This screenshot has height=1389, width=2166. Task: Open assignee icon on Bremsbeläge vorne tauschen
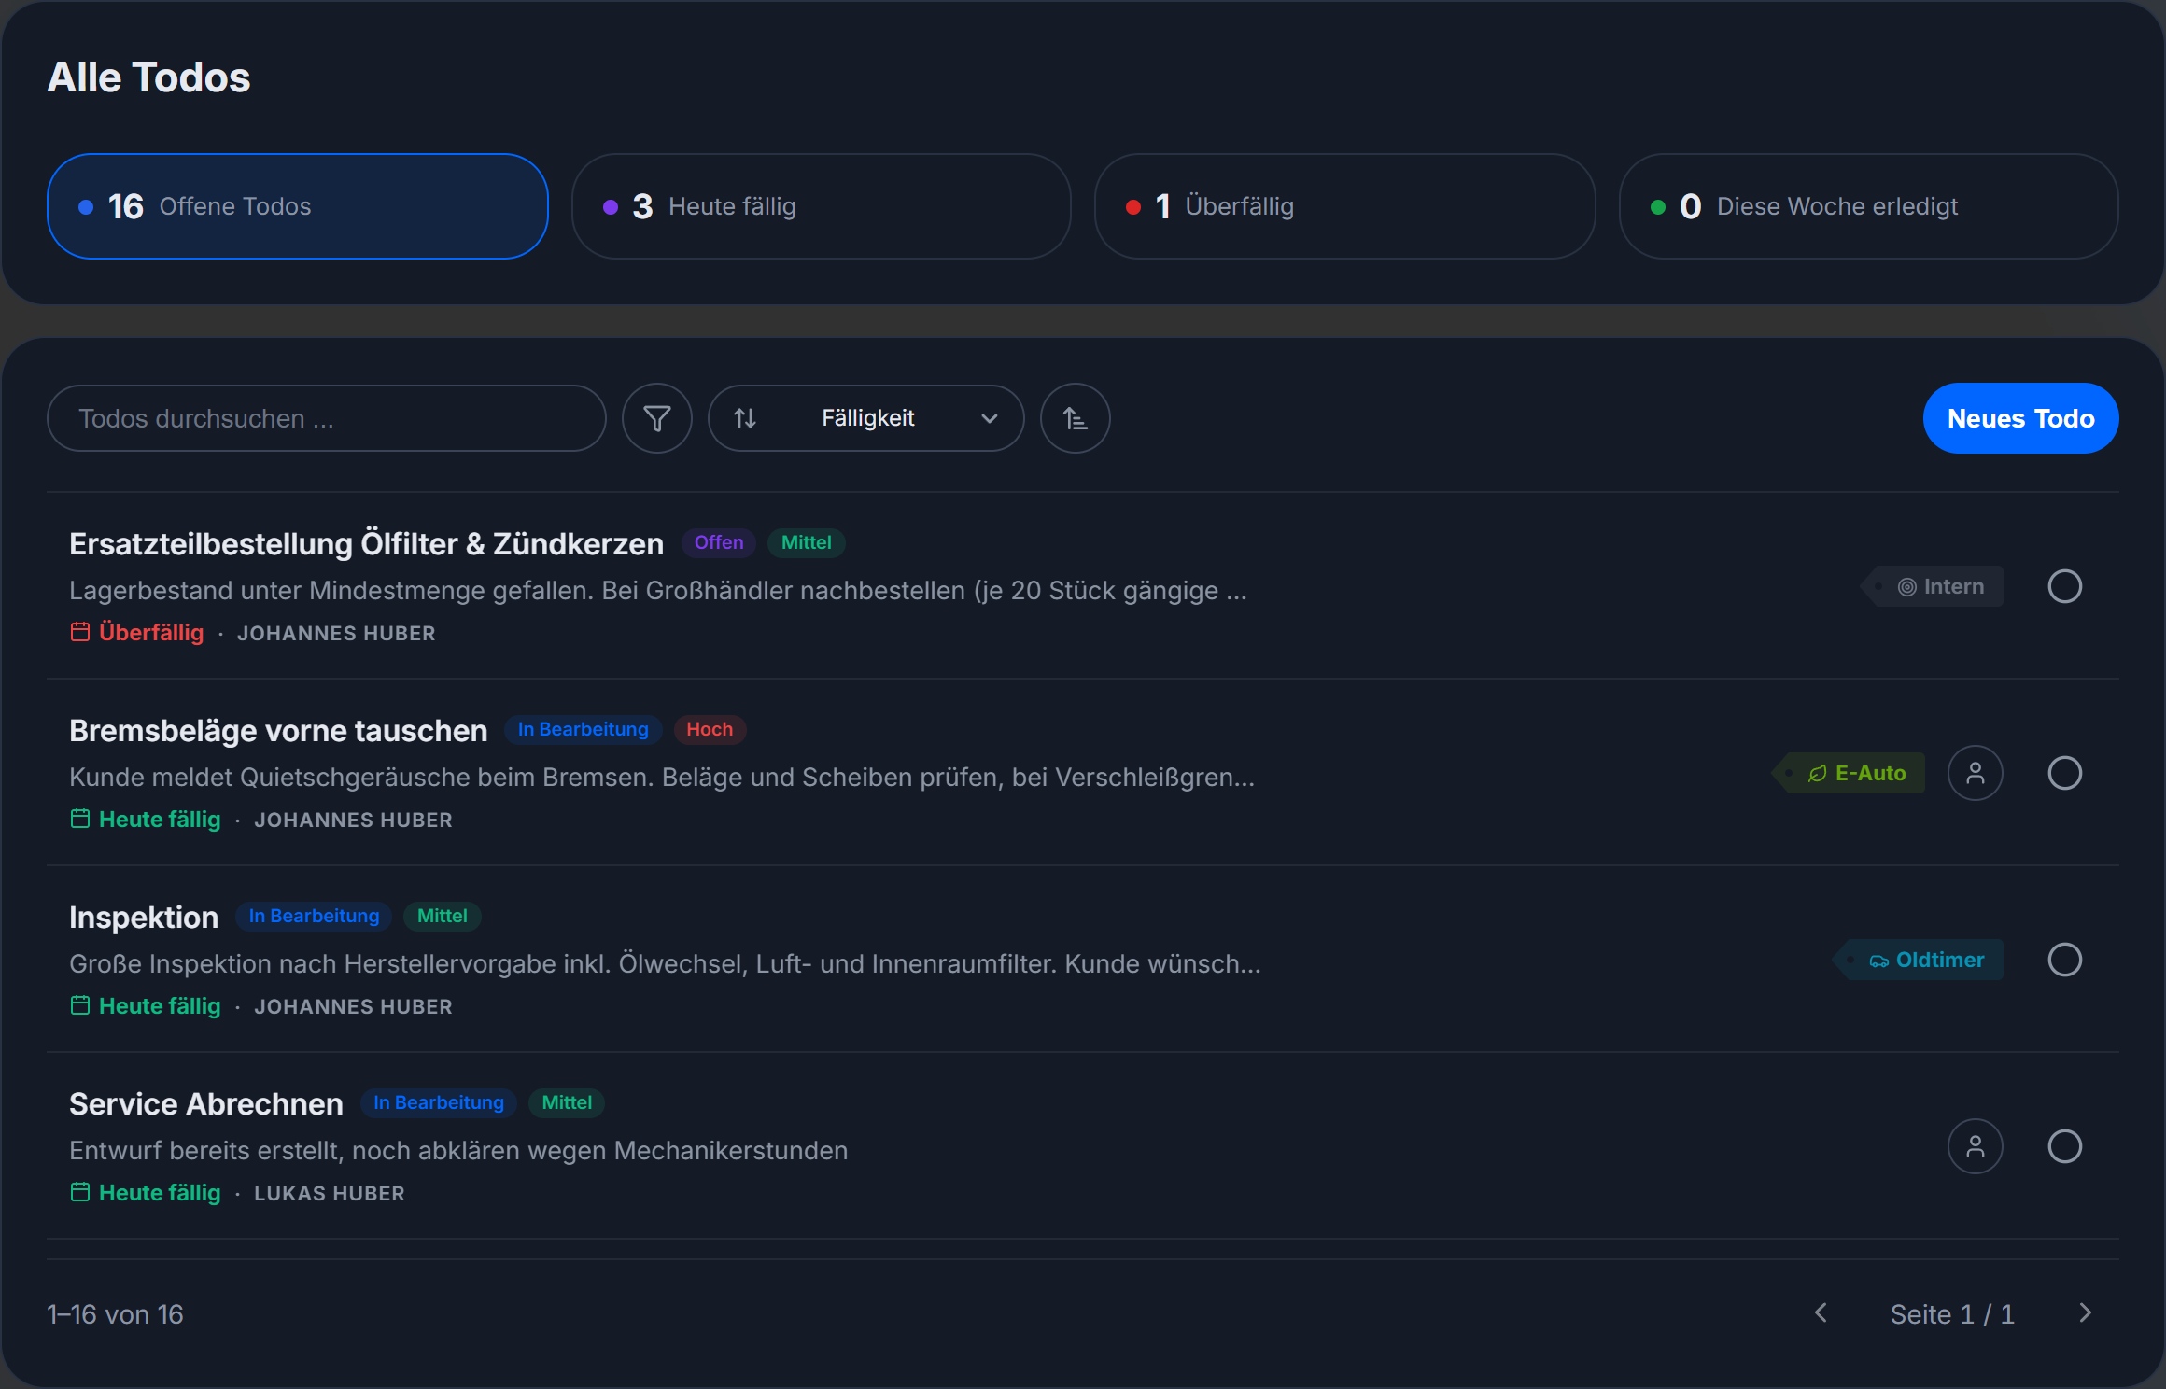(x=1976, y=773)
